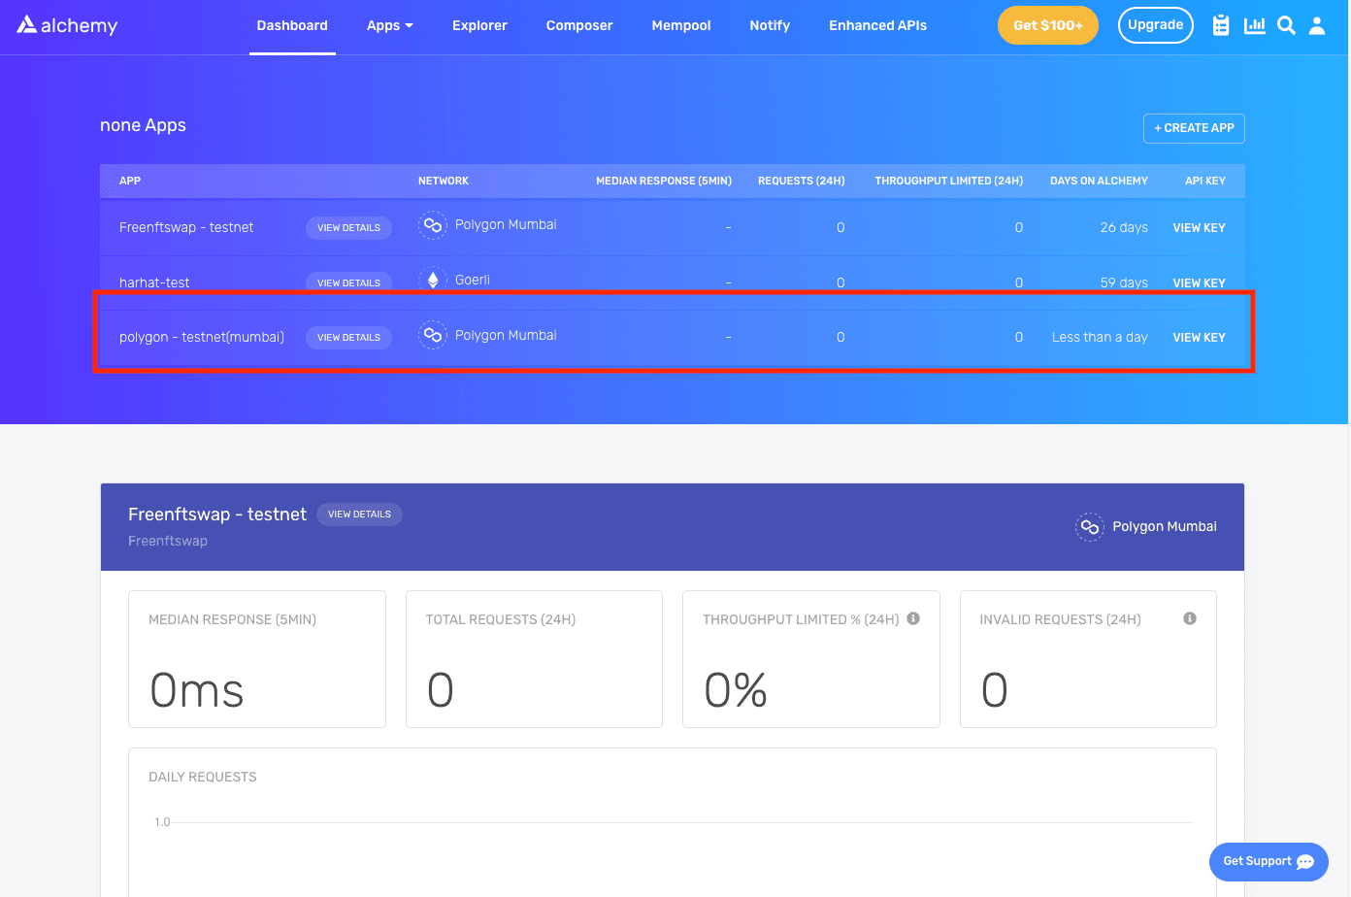1351x897 pixels.
Task: Click the Alchemy logo
Action: tap(67, 25)
